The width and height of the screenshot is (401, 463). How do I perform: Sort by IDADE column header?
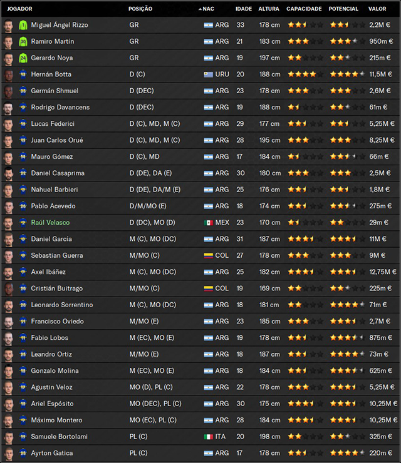click(244, 9)
